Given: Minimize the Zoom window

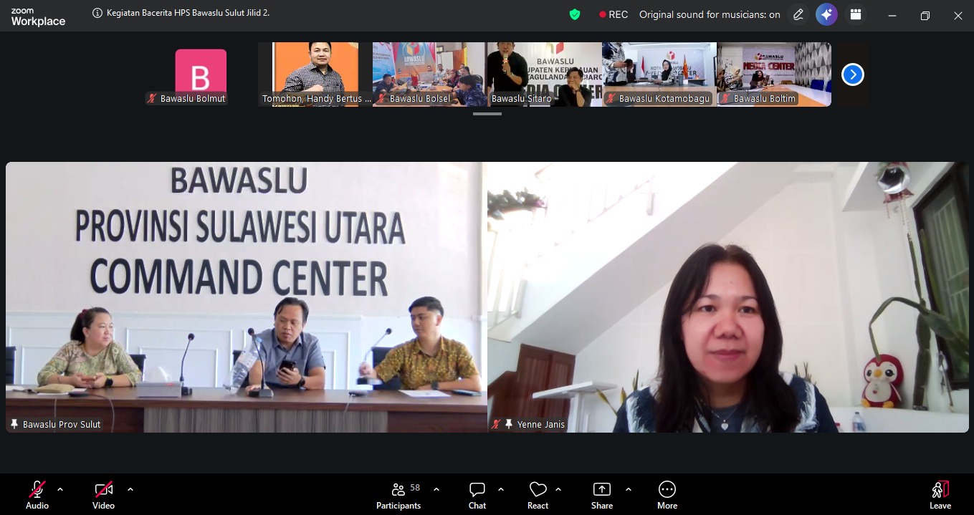Looking at the screenshot, I should 892,15.
